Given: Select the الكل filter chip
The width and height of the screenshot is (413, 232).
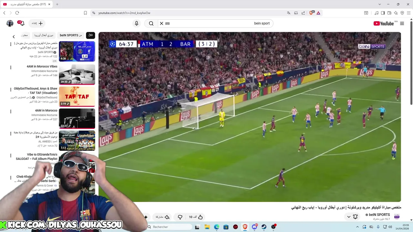Looking at the screenshot, I should coord(90,35).
